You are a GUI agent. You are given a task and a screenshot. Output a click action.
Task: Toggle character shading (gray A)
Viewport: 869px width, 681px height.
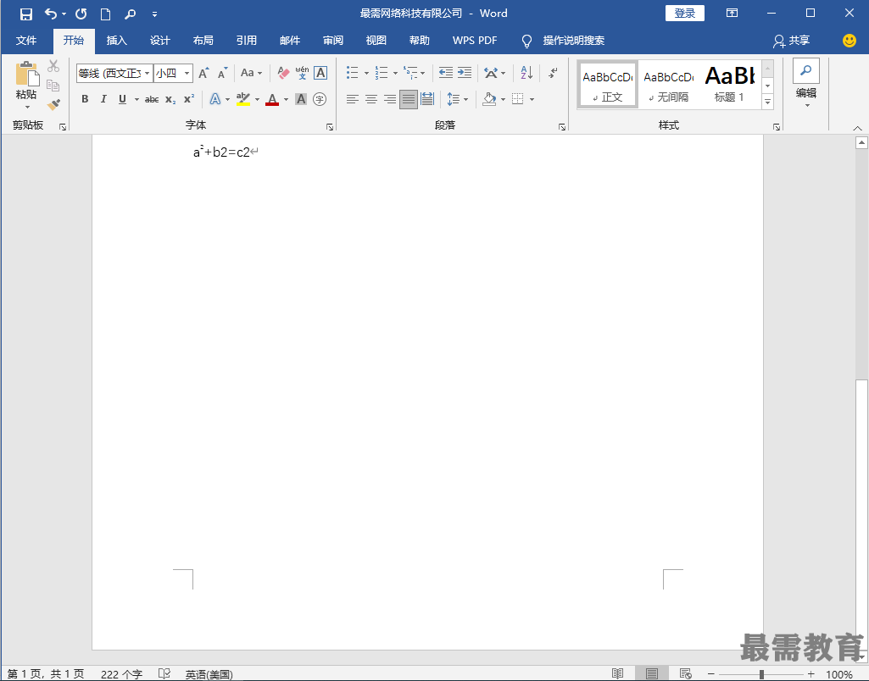pos(301,99)
